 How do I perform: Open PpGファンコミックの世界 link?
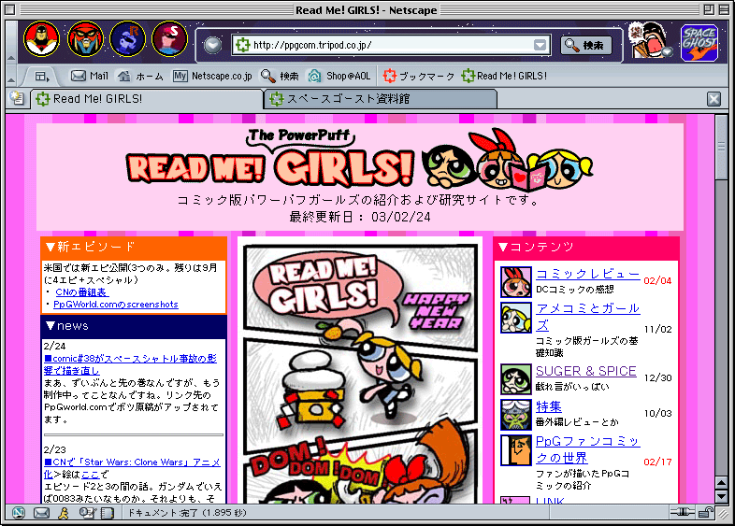[x=588, y=449]
